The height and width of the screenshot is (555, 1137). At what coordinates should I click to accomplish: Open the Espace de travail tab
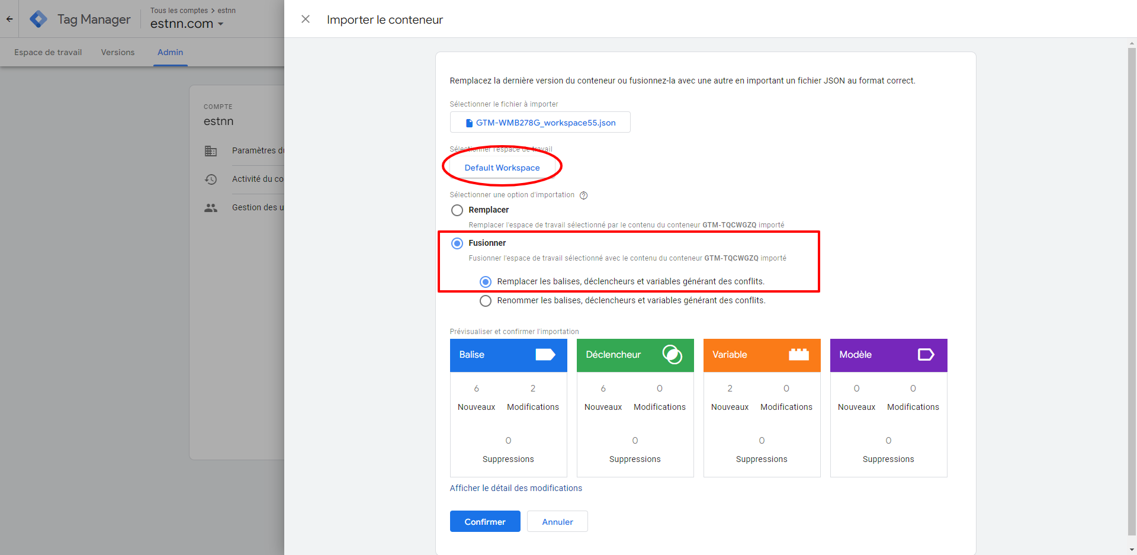tap(48, 52)
